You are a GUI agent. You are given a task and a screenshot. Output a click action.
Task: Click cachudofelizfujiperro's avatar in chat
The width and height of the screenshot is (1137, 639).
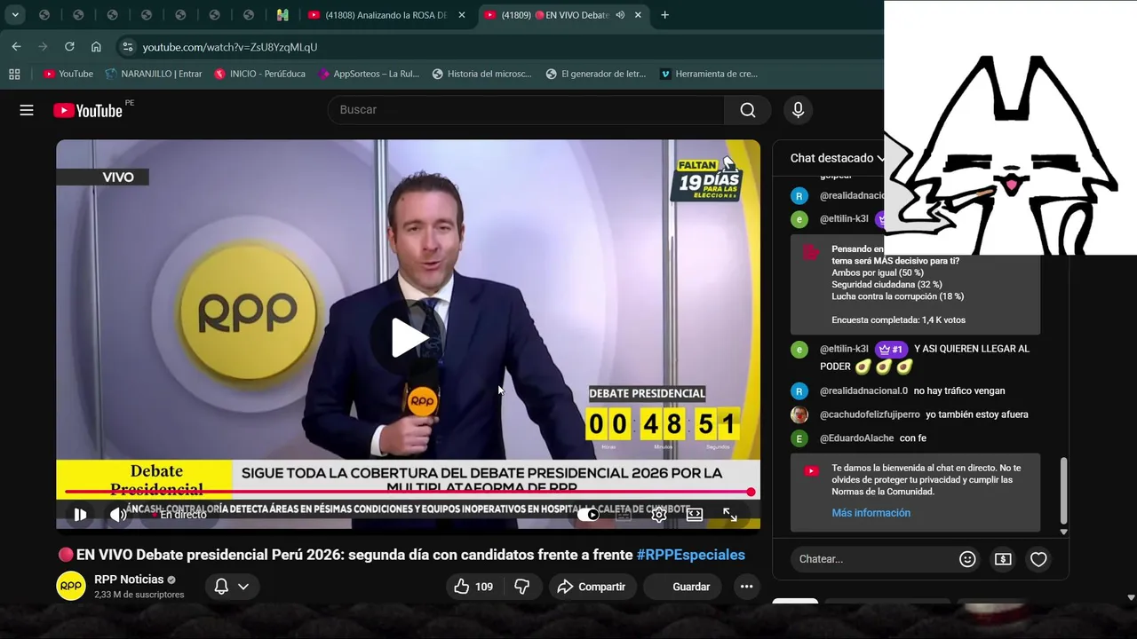point(800,414)
